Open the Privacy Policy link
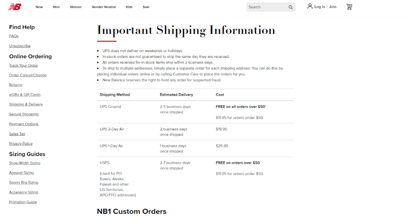Viewport: 409px width, 218px height. 21,143
